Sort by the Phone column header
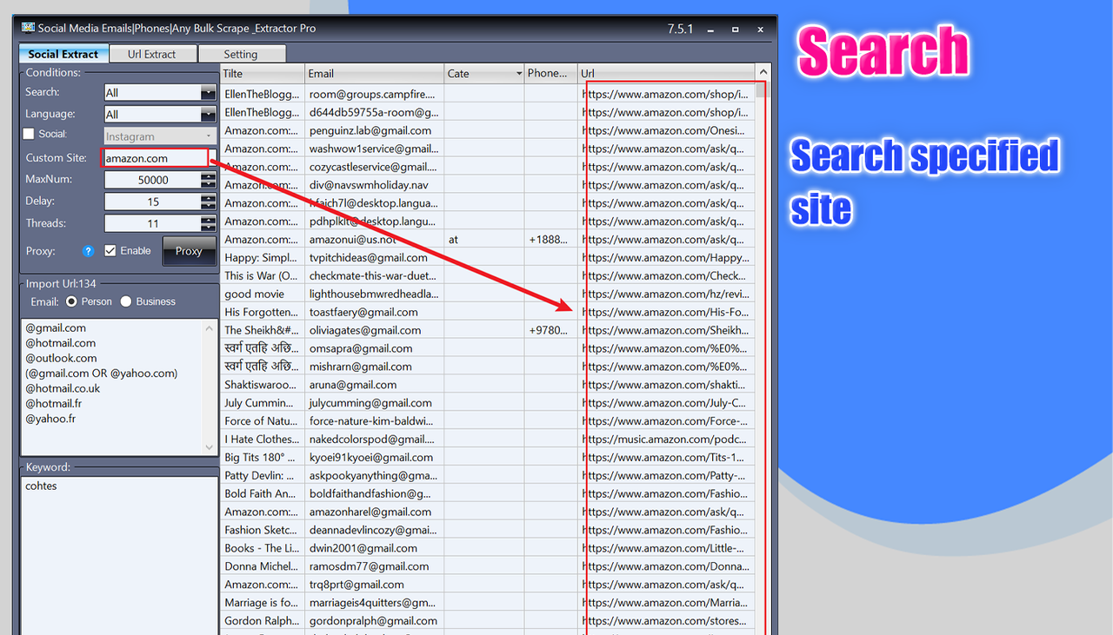The height and width of the screenshot is (635, 1113). 550,73
